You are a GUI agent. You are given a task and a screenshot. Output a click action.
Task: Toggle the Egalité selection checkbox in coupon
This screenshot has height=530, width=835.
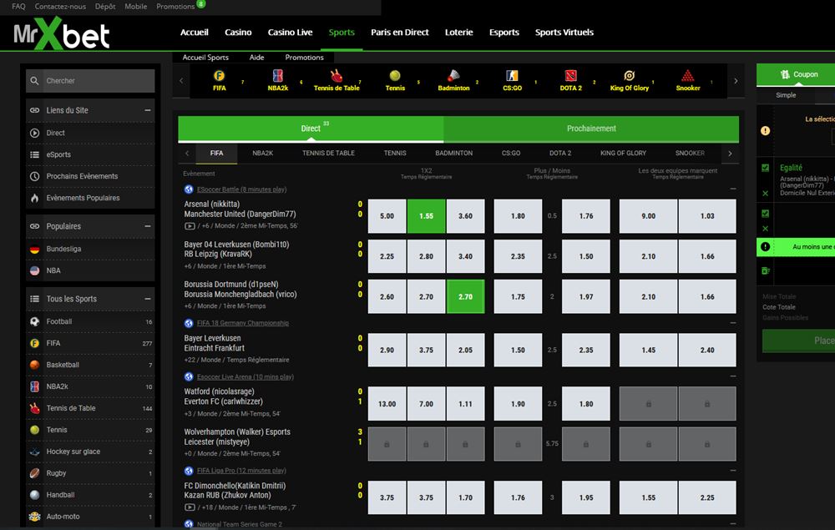765,168
